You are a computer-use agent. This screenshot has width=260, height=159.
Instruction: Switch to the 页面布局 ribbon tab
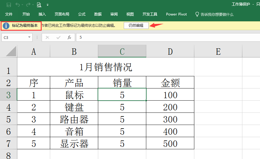62,14
